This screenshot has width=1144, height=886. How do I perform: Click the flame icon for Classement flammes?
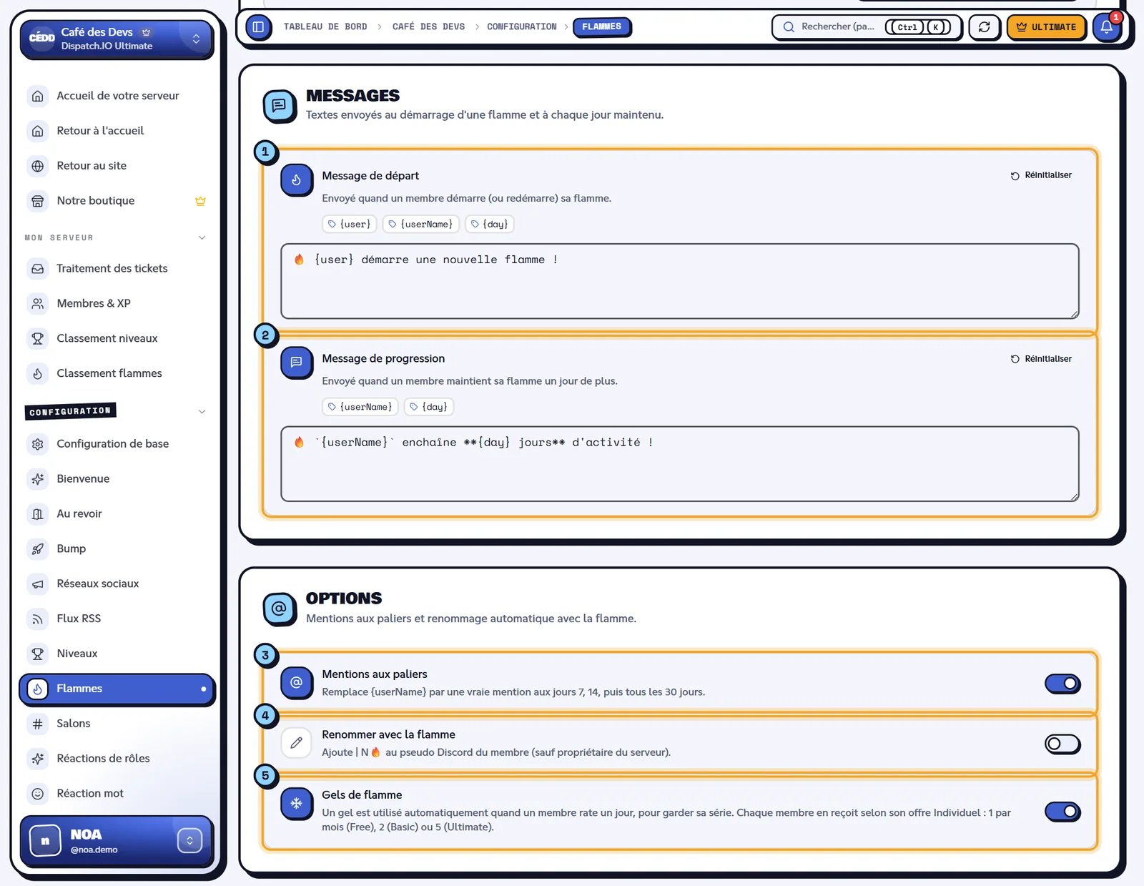pos(38,373)
